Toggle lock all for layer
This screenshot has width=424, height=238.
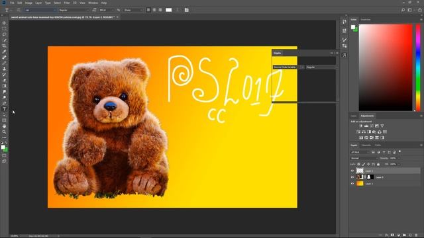[378, 164]
